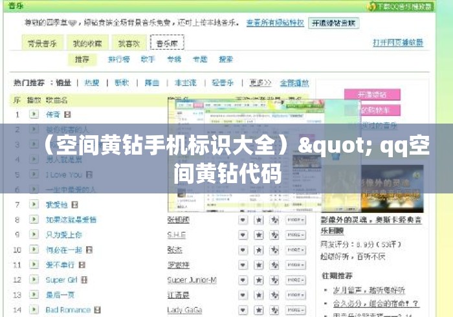This screenshot has width=453, height=317.
Task: Click heart icon in S.H.E row
Action: point(243,235)
